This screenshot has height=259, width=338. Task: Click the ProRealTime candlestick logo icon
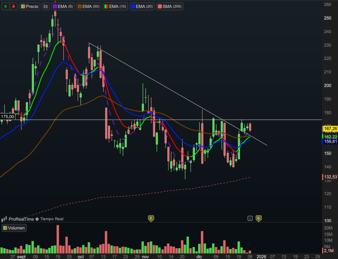pyautogui.click(x=4, y=219)
